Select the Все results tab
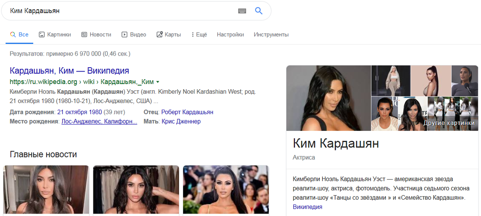This screenshot has width=481, height=216. tap(19, 35)
